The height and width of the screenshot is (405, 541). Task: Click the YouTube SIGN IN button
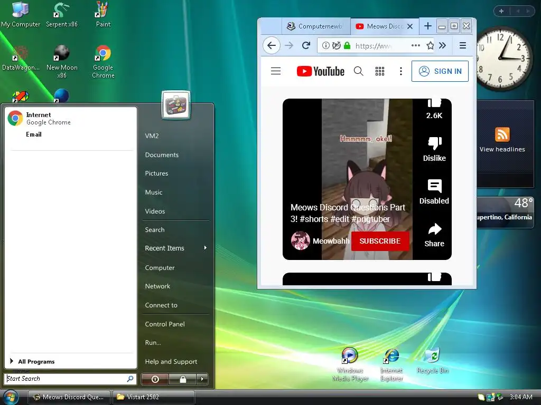click(440, 71)
